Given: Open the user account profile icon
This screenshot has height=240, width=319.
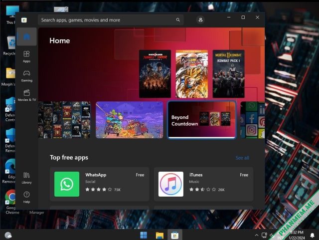Looking at the screenshot, I should 200,20.
